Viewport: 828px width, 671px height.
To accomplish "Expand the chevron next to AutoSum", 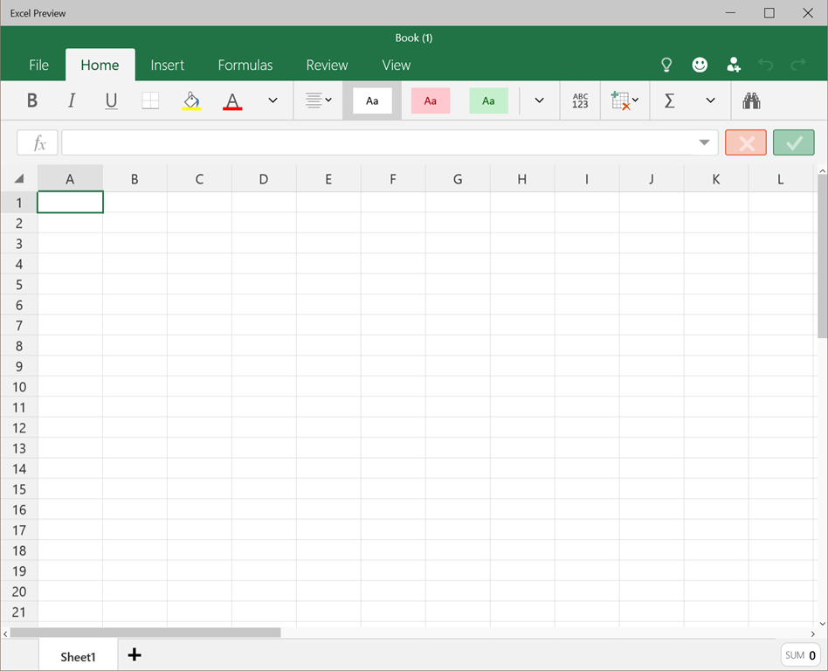I will pyautogui.click(x=711, y=100).
